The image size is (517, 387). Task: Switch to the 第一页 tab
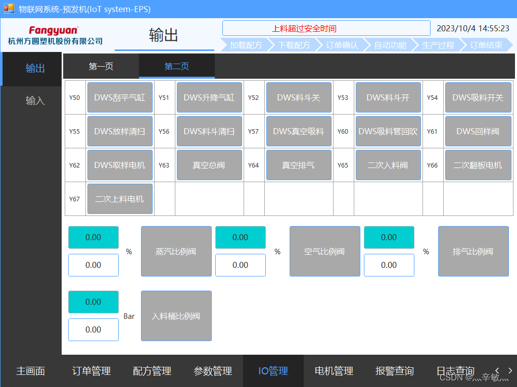click(x=101, y=66)
